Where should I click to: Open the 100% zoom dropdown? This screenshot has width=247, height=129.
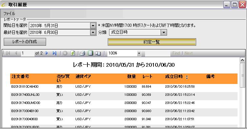tap(139, 53)
